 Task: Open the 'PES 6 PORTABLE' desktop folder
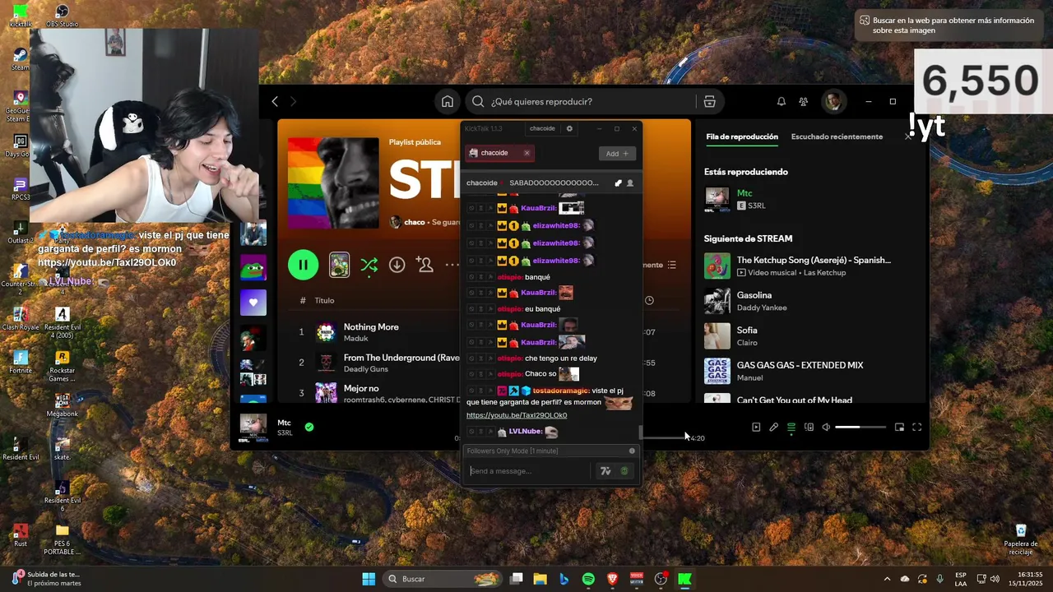(x=62, y=539)
